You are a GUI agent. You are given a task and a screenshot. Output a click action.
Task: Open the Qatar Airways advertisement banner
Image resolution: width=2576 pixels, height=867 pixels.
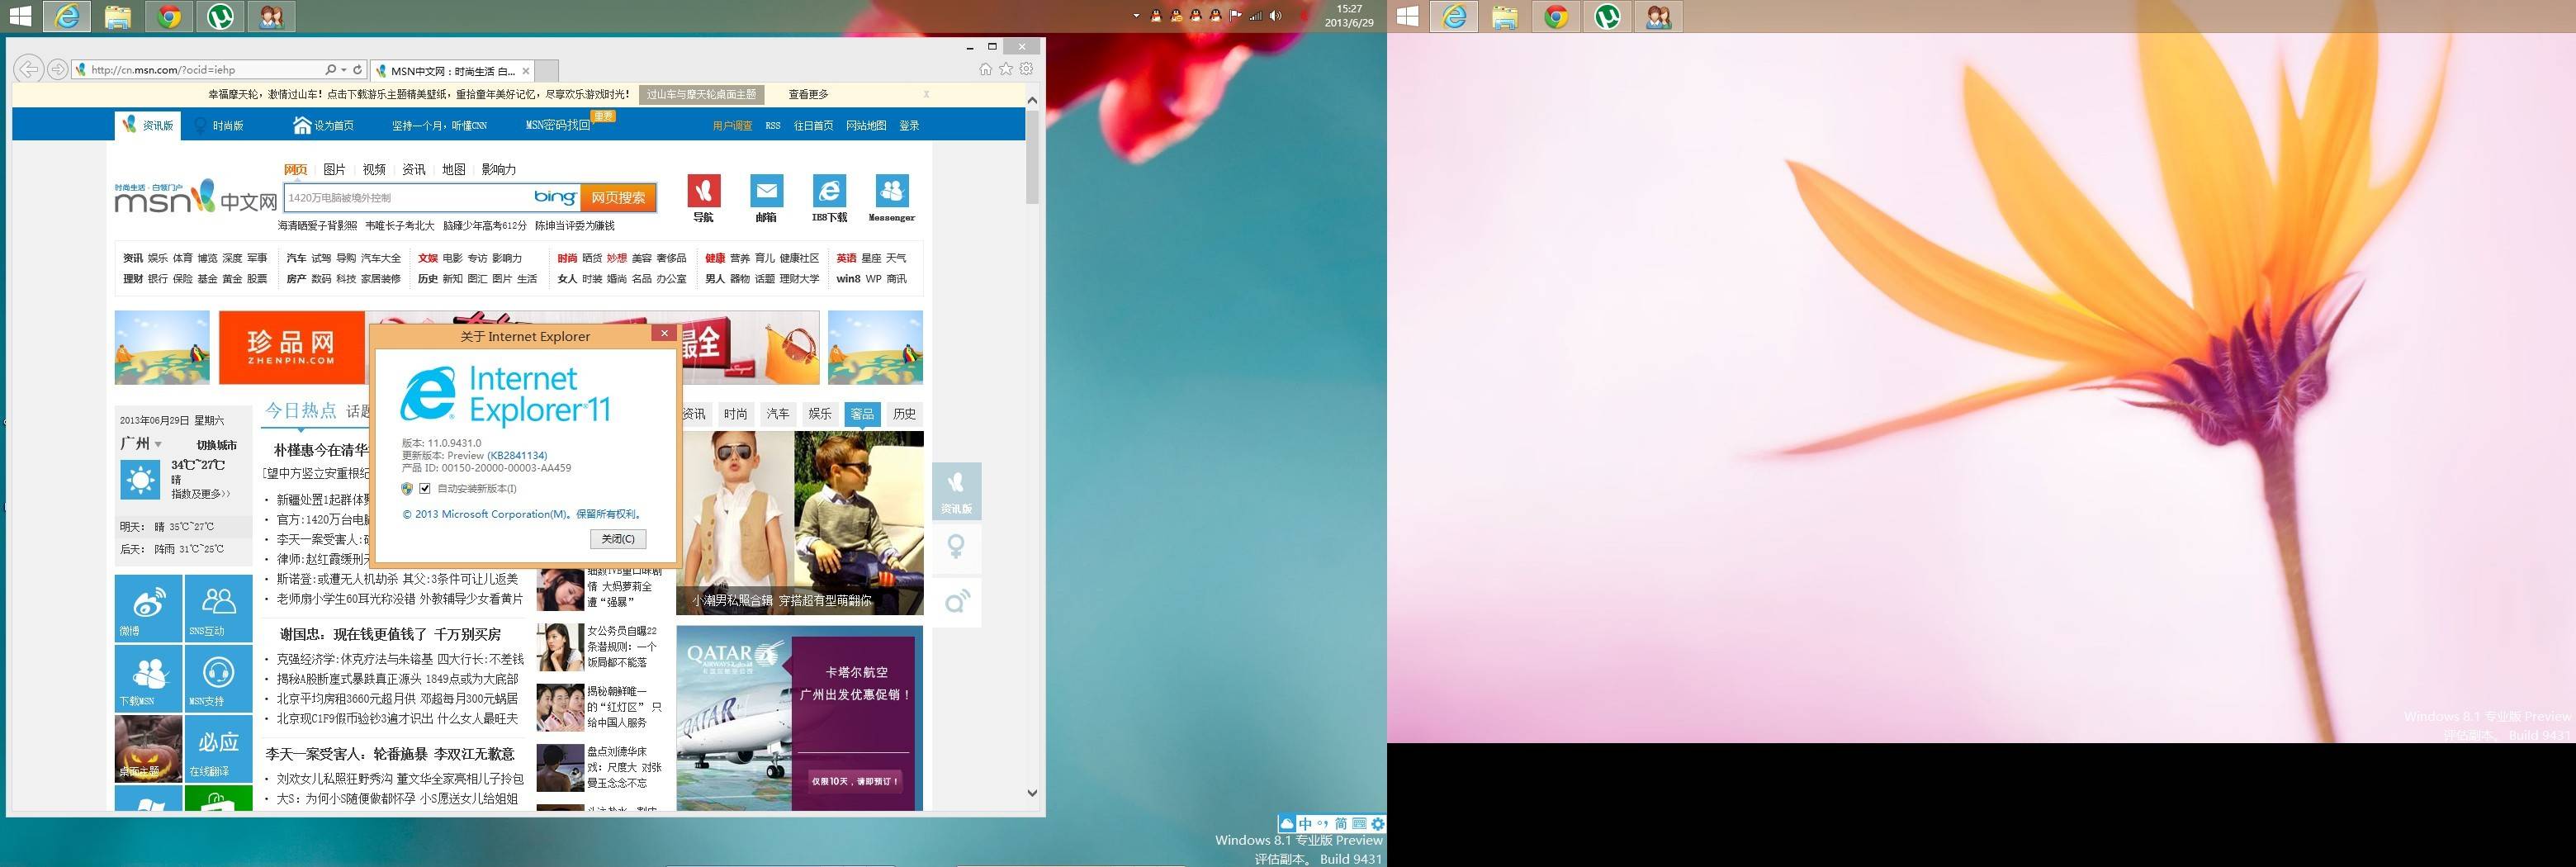pyautogui.click(x=800, y=718)
